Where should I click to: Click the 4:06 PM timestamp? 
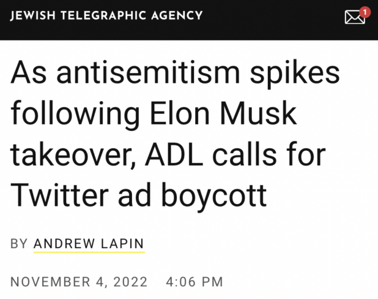pyautogui.click(x=195, y=282)
